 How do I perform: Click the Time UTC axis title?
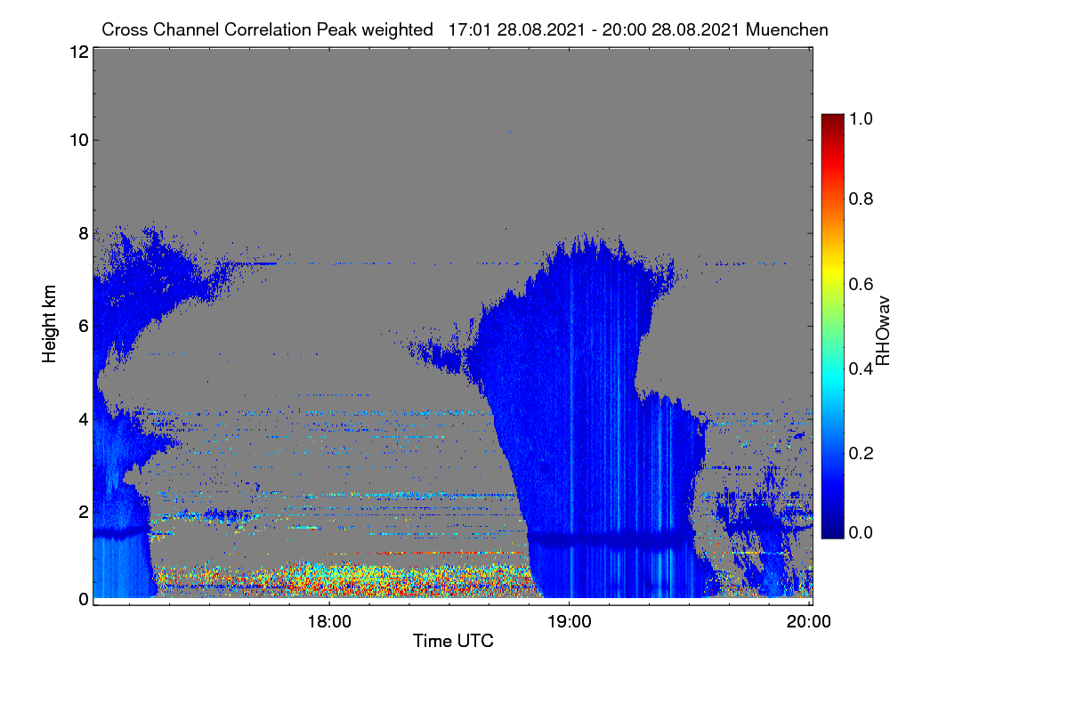(x=453, y=641)
